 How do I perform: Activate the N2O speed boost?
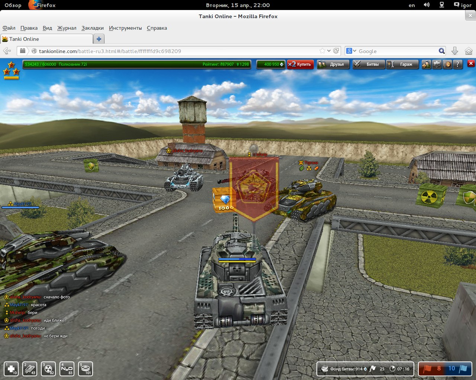click(x=67, y=369)
